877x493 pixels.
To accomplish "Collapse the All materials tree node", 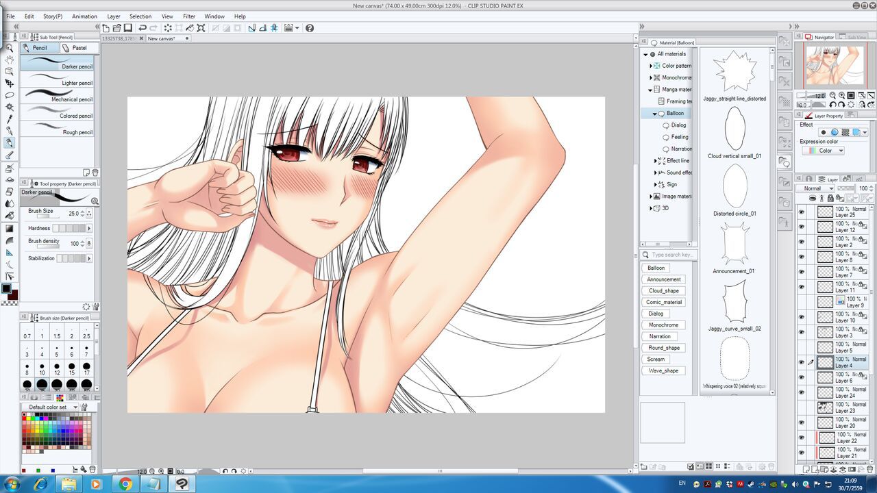I will [x=645, y=54].
